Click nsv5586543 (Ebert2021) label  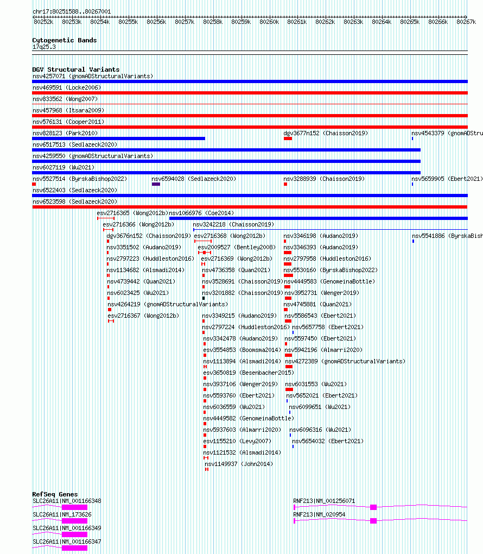(x=320, y=316)
